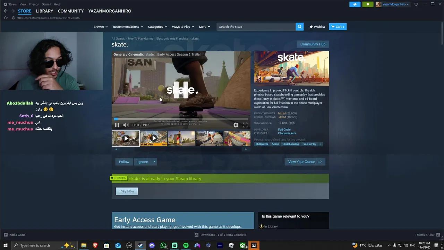Open the user avatar at top right
The width and height of the screenshot is (444, 250).
tap(378, 4)
